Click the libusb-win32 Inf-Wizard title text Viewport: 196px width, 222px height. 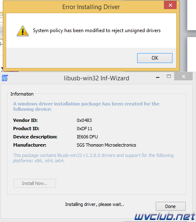click(x=96, y=78)
